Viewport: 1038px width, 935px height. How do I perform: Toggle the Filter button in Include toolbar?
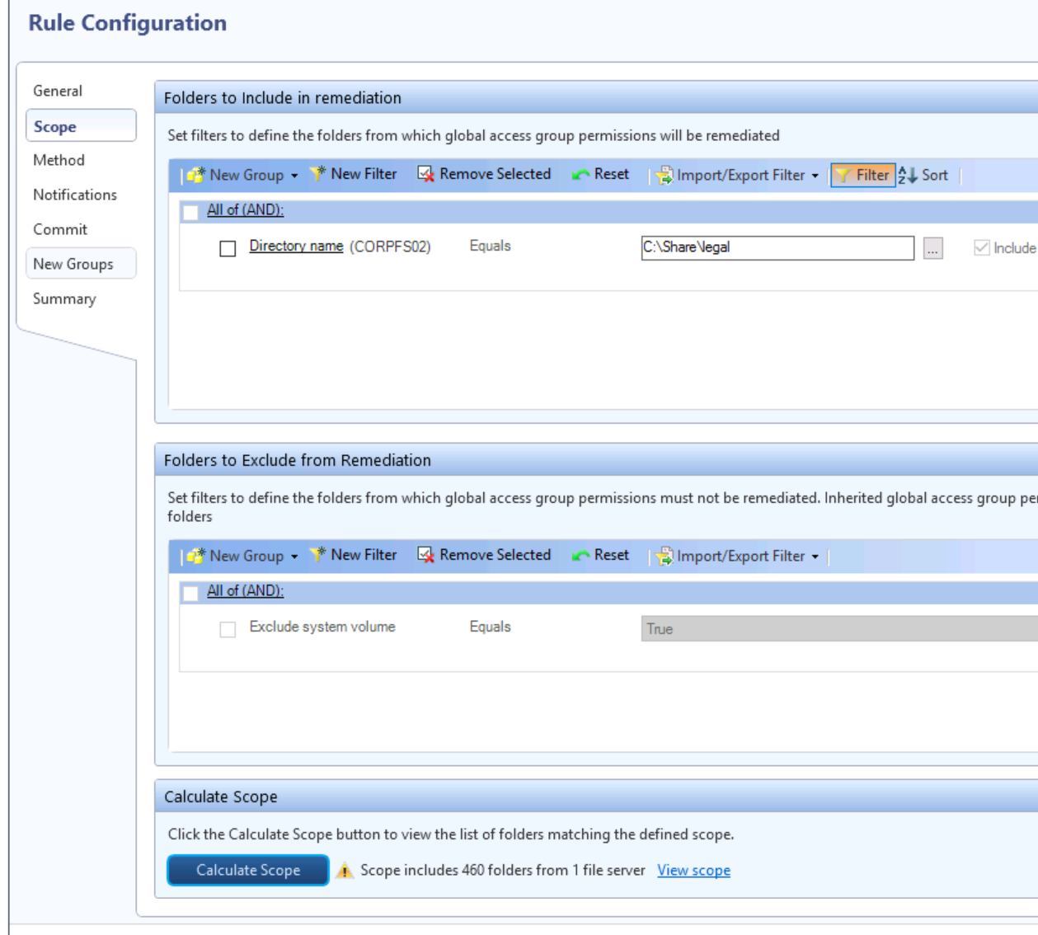pyautogui.click(x=862, y=175)
